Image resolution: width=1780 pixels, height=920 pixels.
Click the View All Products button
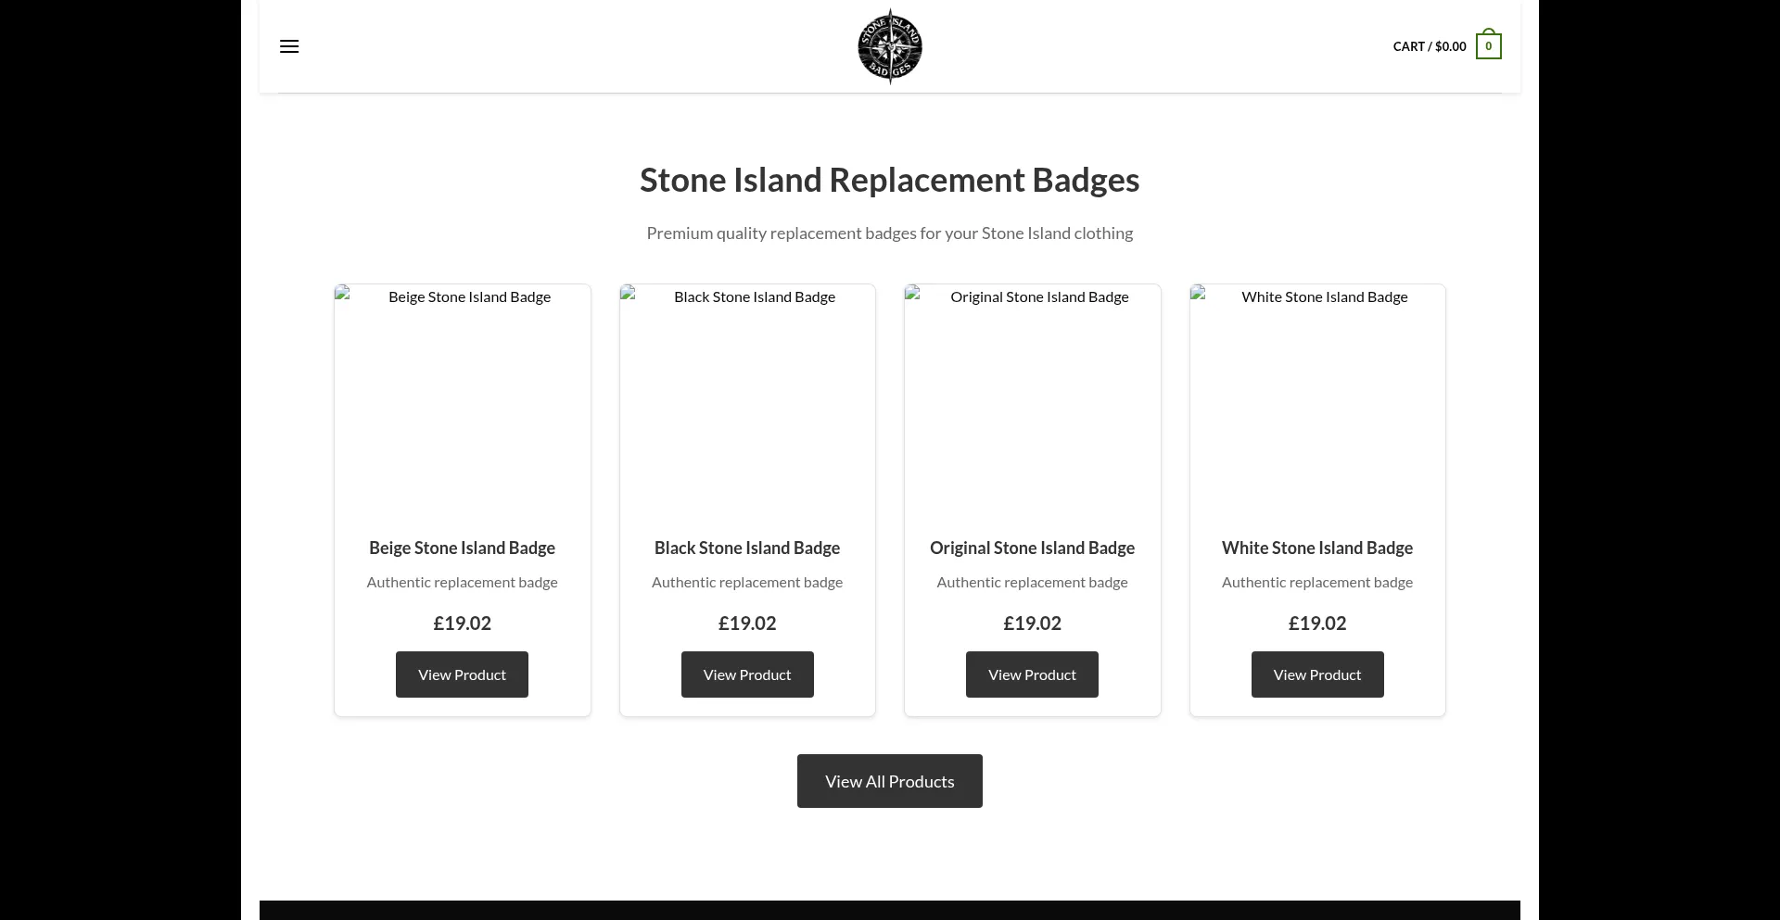[x=889, y=781]
